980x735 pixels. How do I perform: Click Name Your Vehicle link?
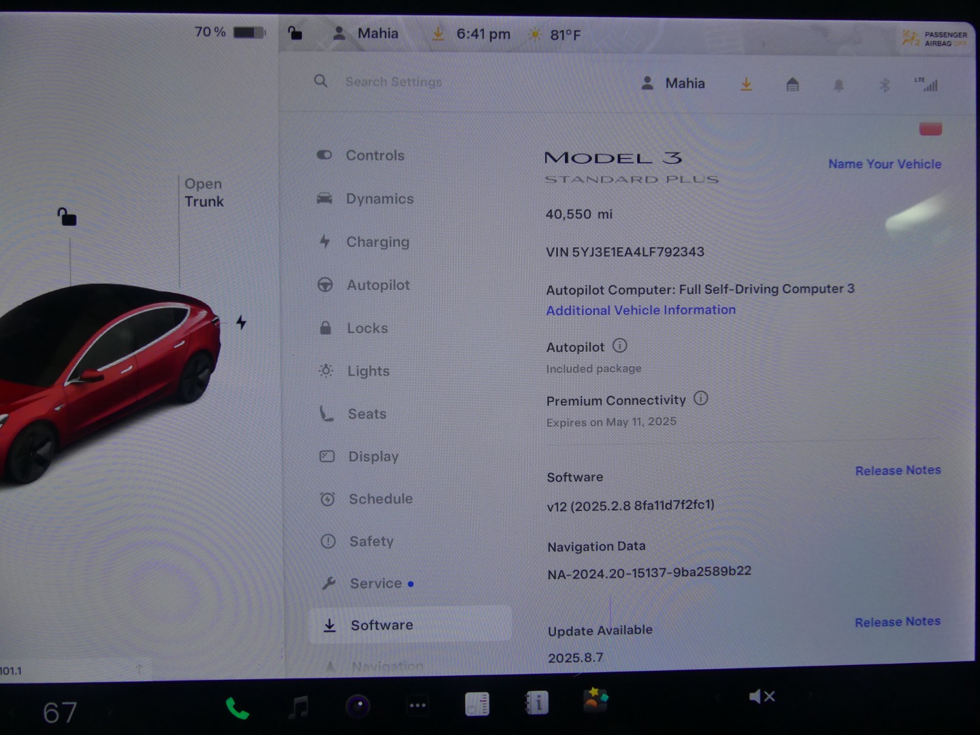point(884,164)
